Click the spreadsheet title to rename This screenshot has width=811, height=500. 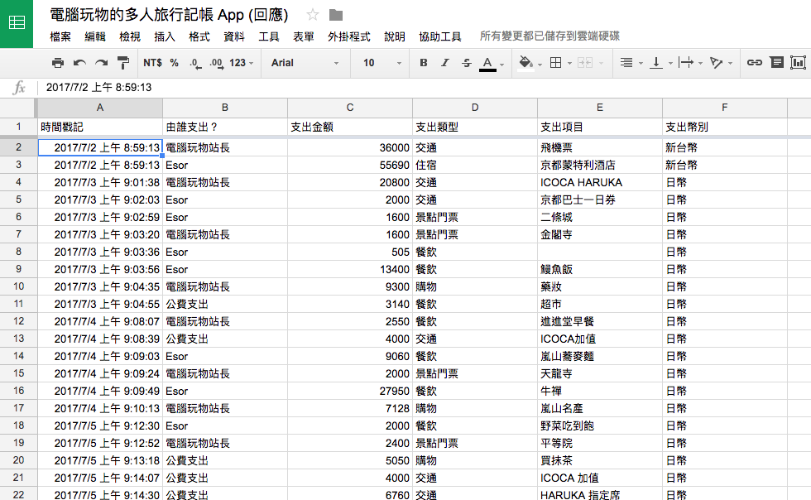tap(169, 15)
